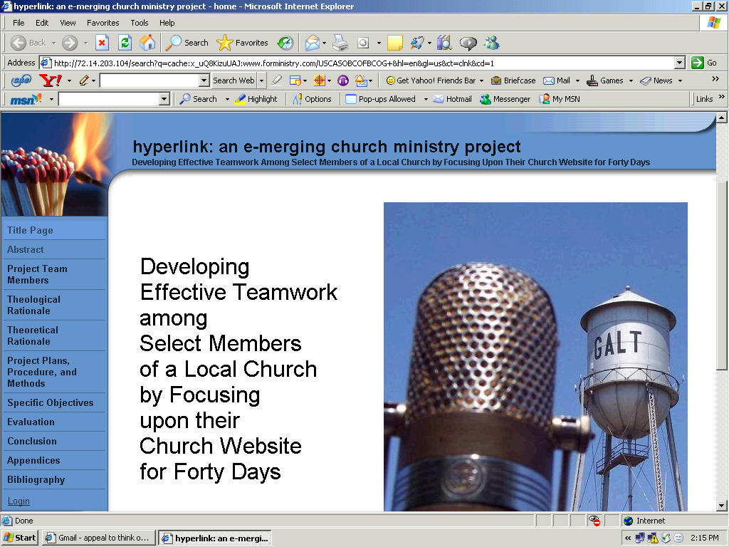Open the Edit menu
This screenshot has height=547, width=729.
pos(42,23)
